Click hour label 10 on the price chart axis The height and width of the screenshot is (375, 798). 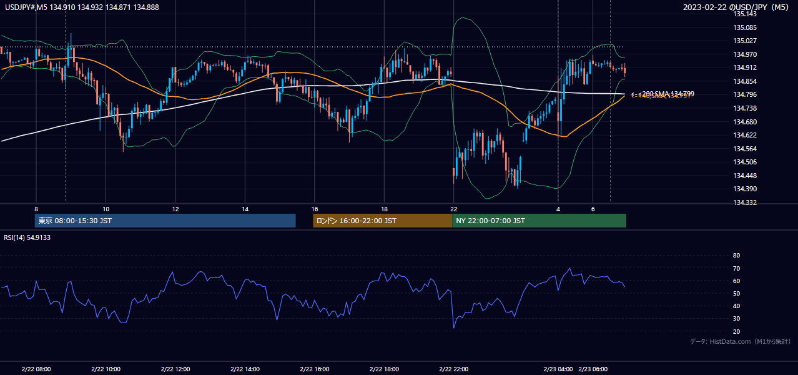tap(106, 209)
